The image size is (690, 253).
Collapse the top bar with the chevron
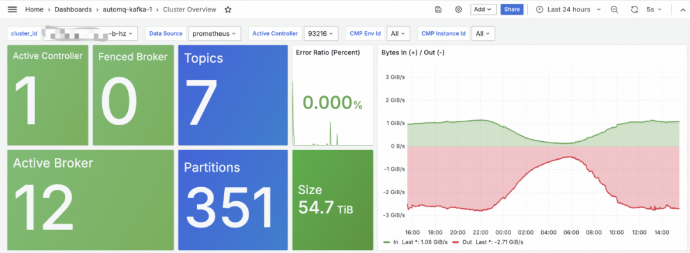[x=682, y=10]
